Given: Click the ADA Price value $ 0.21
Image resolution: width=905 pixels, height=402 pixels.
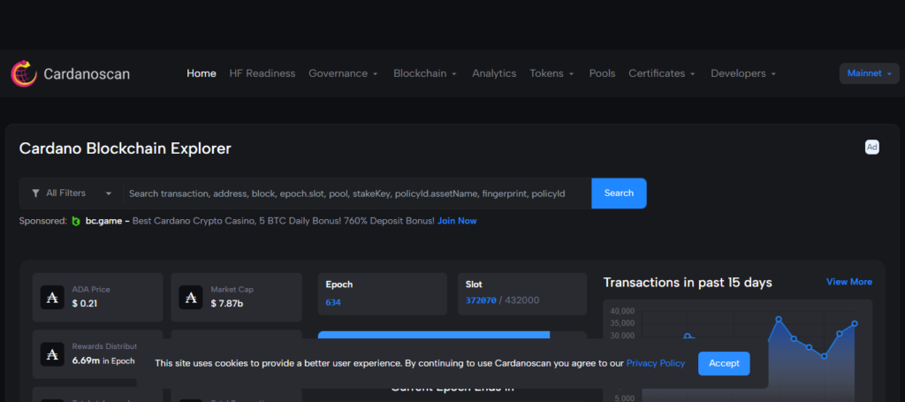Looking at the screenshot, I should pyautogui.click(x=84, y=303).
